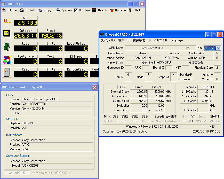Click the Print printer icon in HDBENCH
This screenshot has height=179, width=224.
tap(22, 10)
